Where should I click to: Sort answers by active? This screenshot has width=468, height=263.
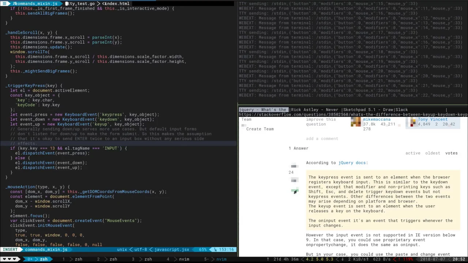(x=413, y=153)
